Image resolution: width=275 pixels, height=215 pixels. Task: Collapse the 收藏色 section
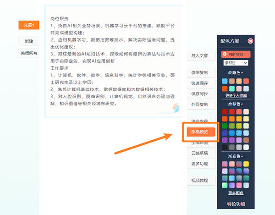pos(236,72)
